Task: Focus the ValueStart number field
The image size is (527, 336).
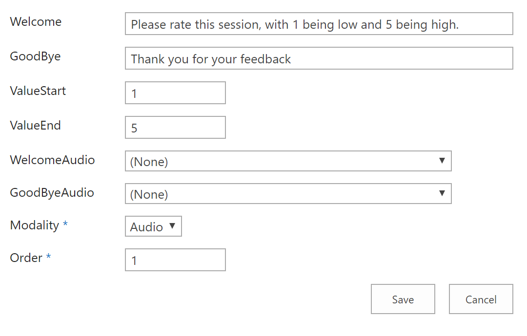Action: pos(175,93)
